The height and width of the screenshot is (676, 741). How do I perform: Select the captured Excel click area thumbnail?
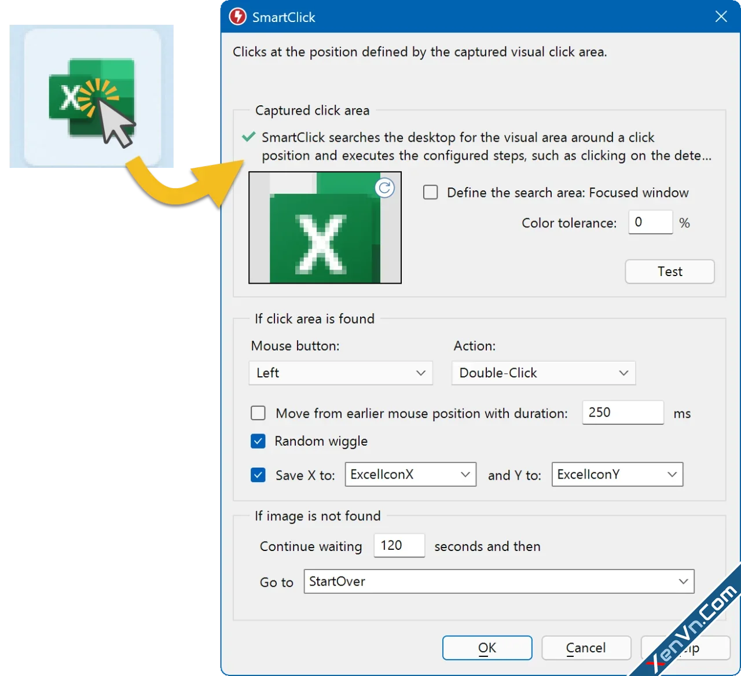pyautogui.click(x=325, y=227)
